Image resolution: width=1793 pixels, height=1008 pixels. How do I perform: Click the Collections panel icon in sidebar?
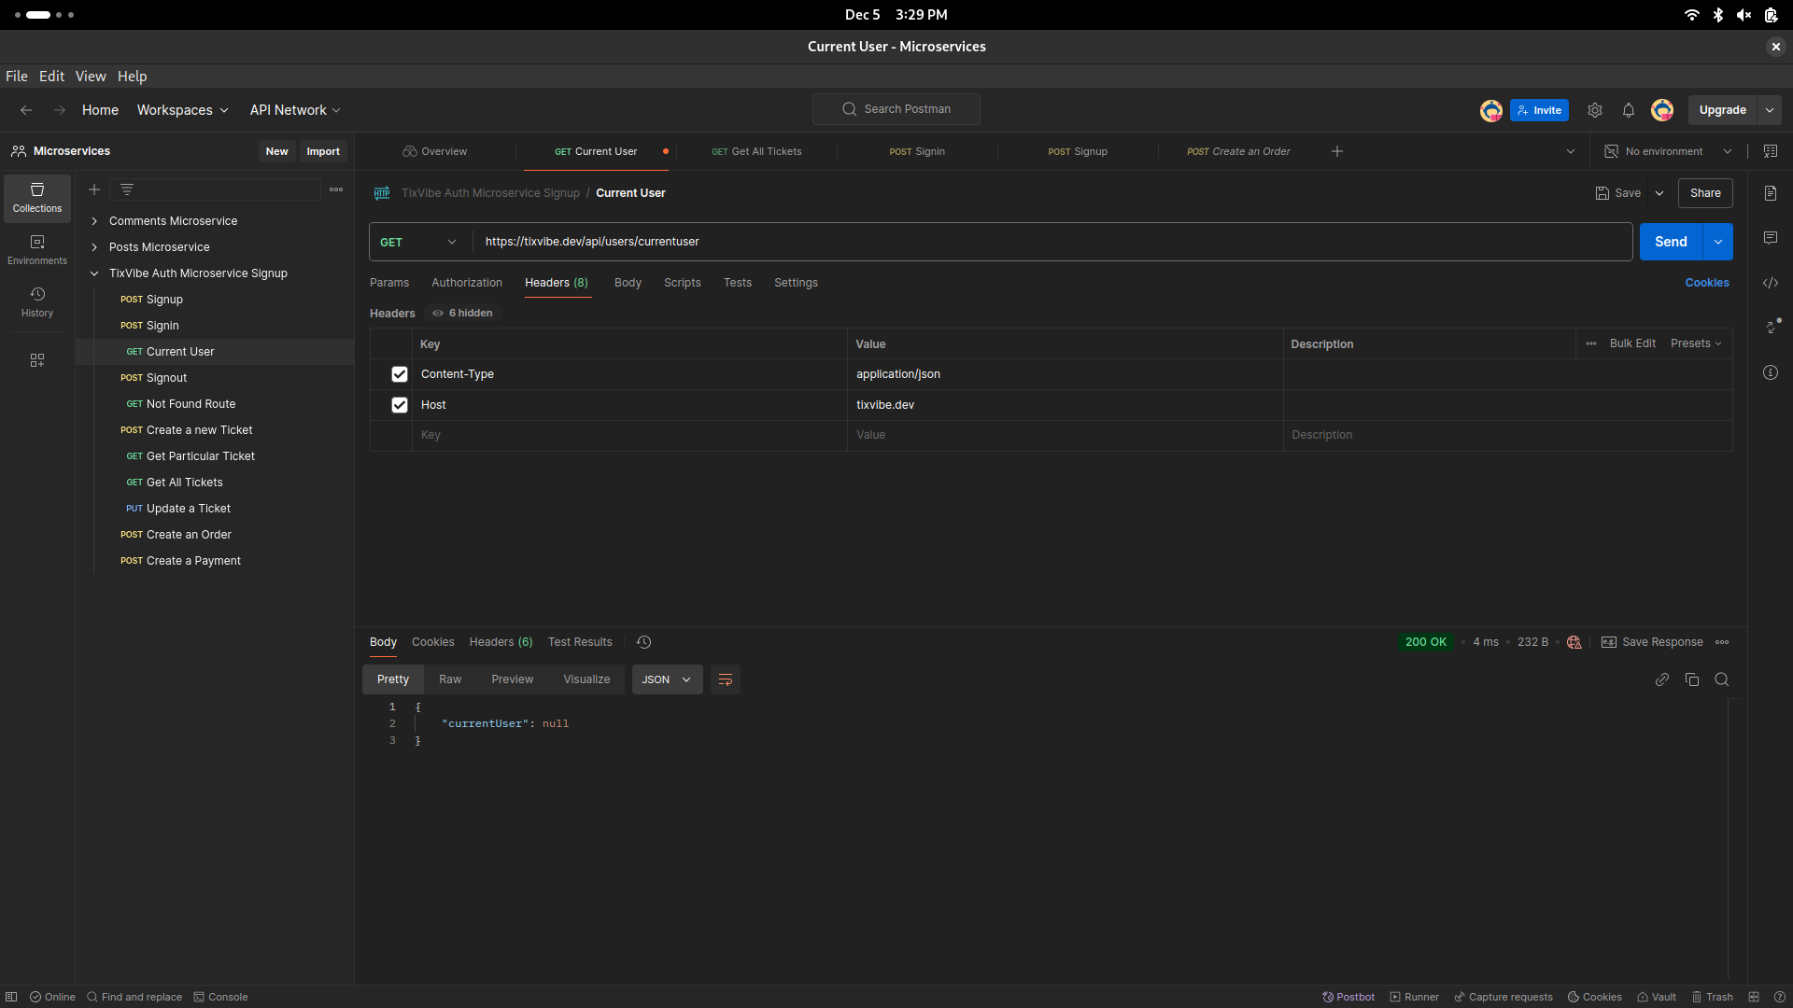pyautogui.click(x=37, y=197)
